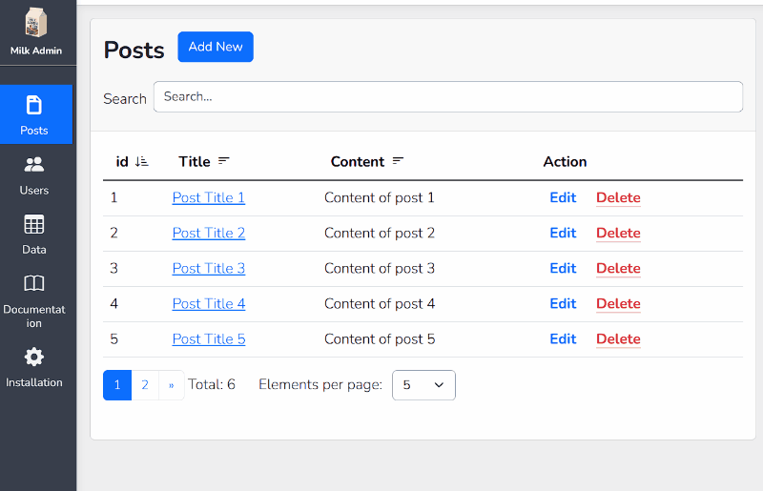Delete Post Title 1 row

618,198
